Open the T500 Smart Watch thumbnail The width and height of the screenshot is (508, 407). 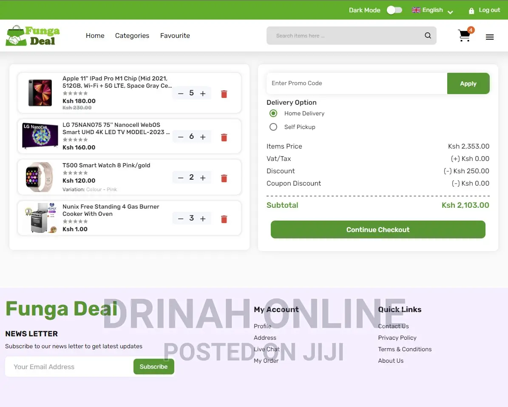pos(39,177)
